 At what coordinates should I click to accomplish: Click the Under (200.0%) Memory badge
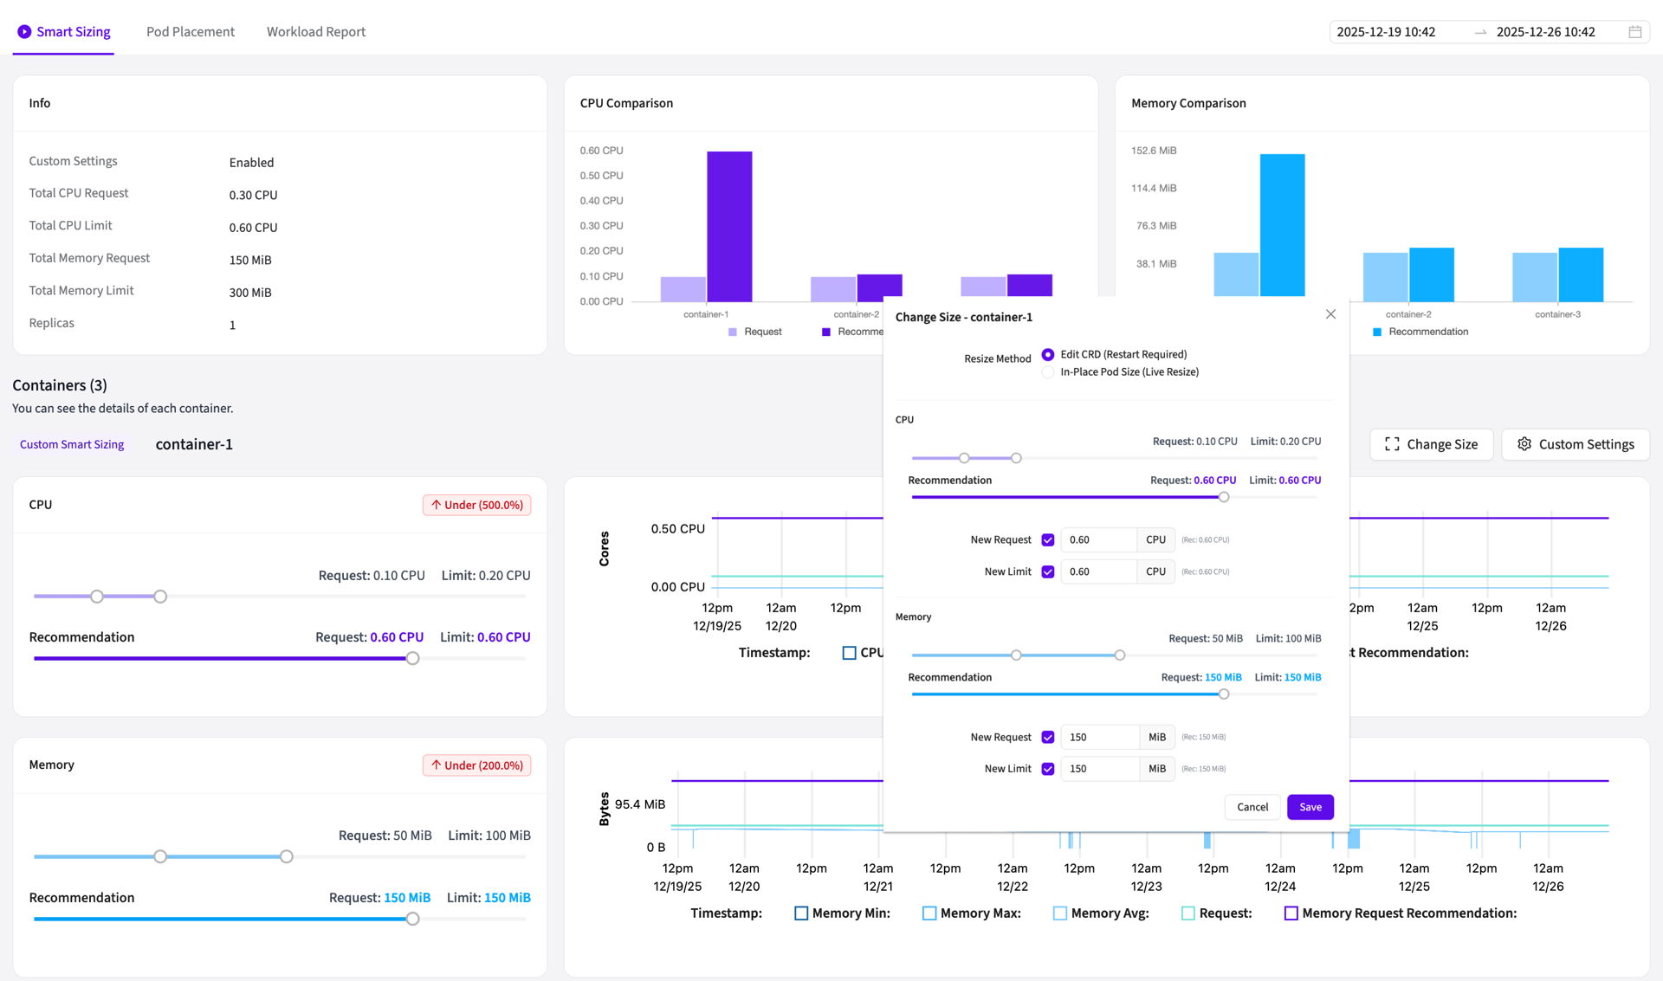point(476,765)
